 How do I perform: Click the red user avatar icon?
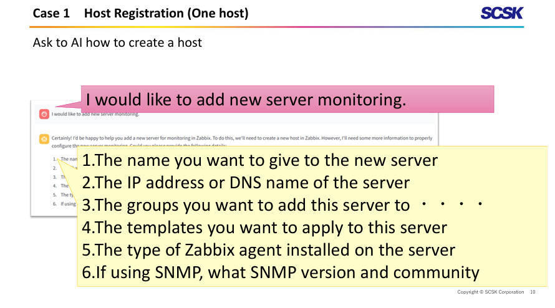click(44, 114)
